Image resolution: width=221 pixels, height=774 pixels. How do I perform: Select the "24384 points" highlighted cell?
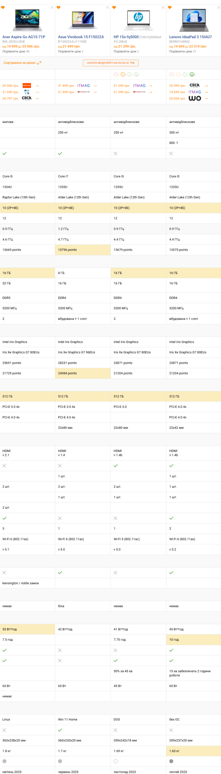click(83, 373)
